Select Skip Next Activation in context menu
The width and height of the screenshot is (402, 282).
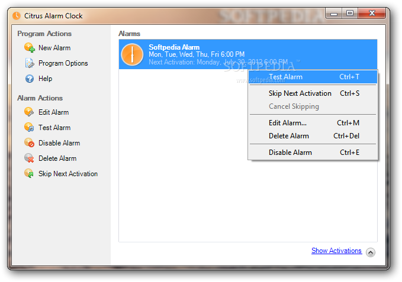click(313, 93)
